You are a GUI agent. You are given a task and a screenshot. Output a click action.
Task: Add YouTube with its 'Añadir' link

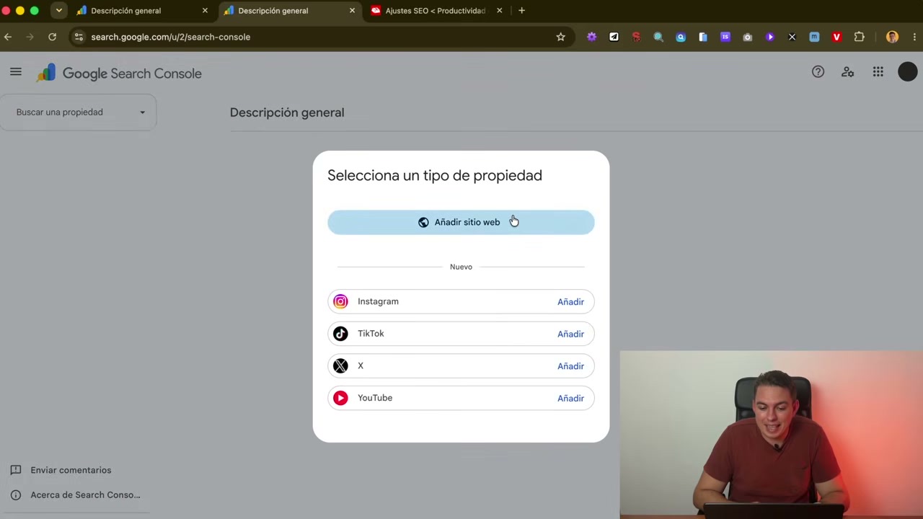pyautogui.click(x=570, y=398)
